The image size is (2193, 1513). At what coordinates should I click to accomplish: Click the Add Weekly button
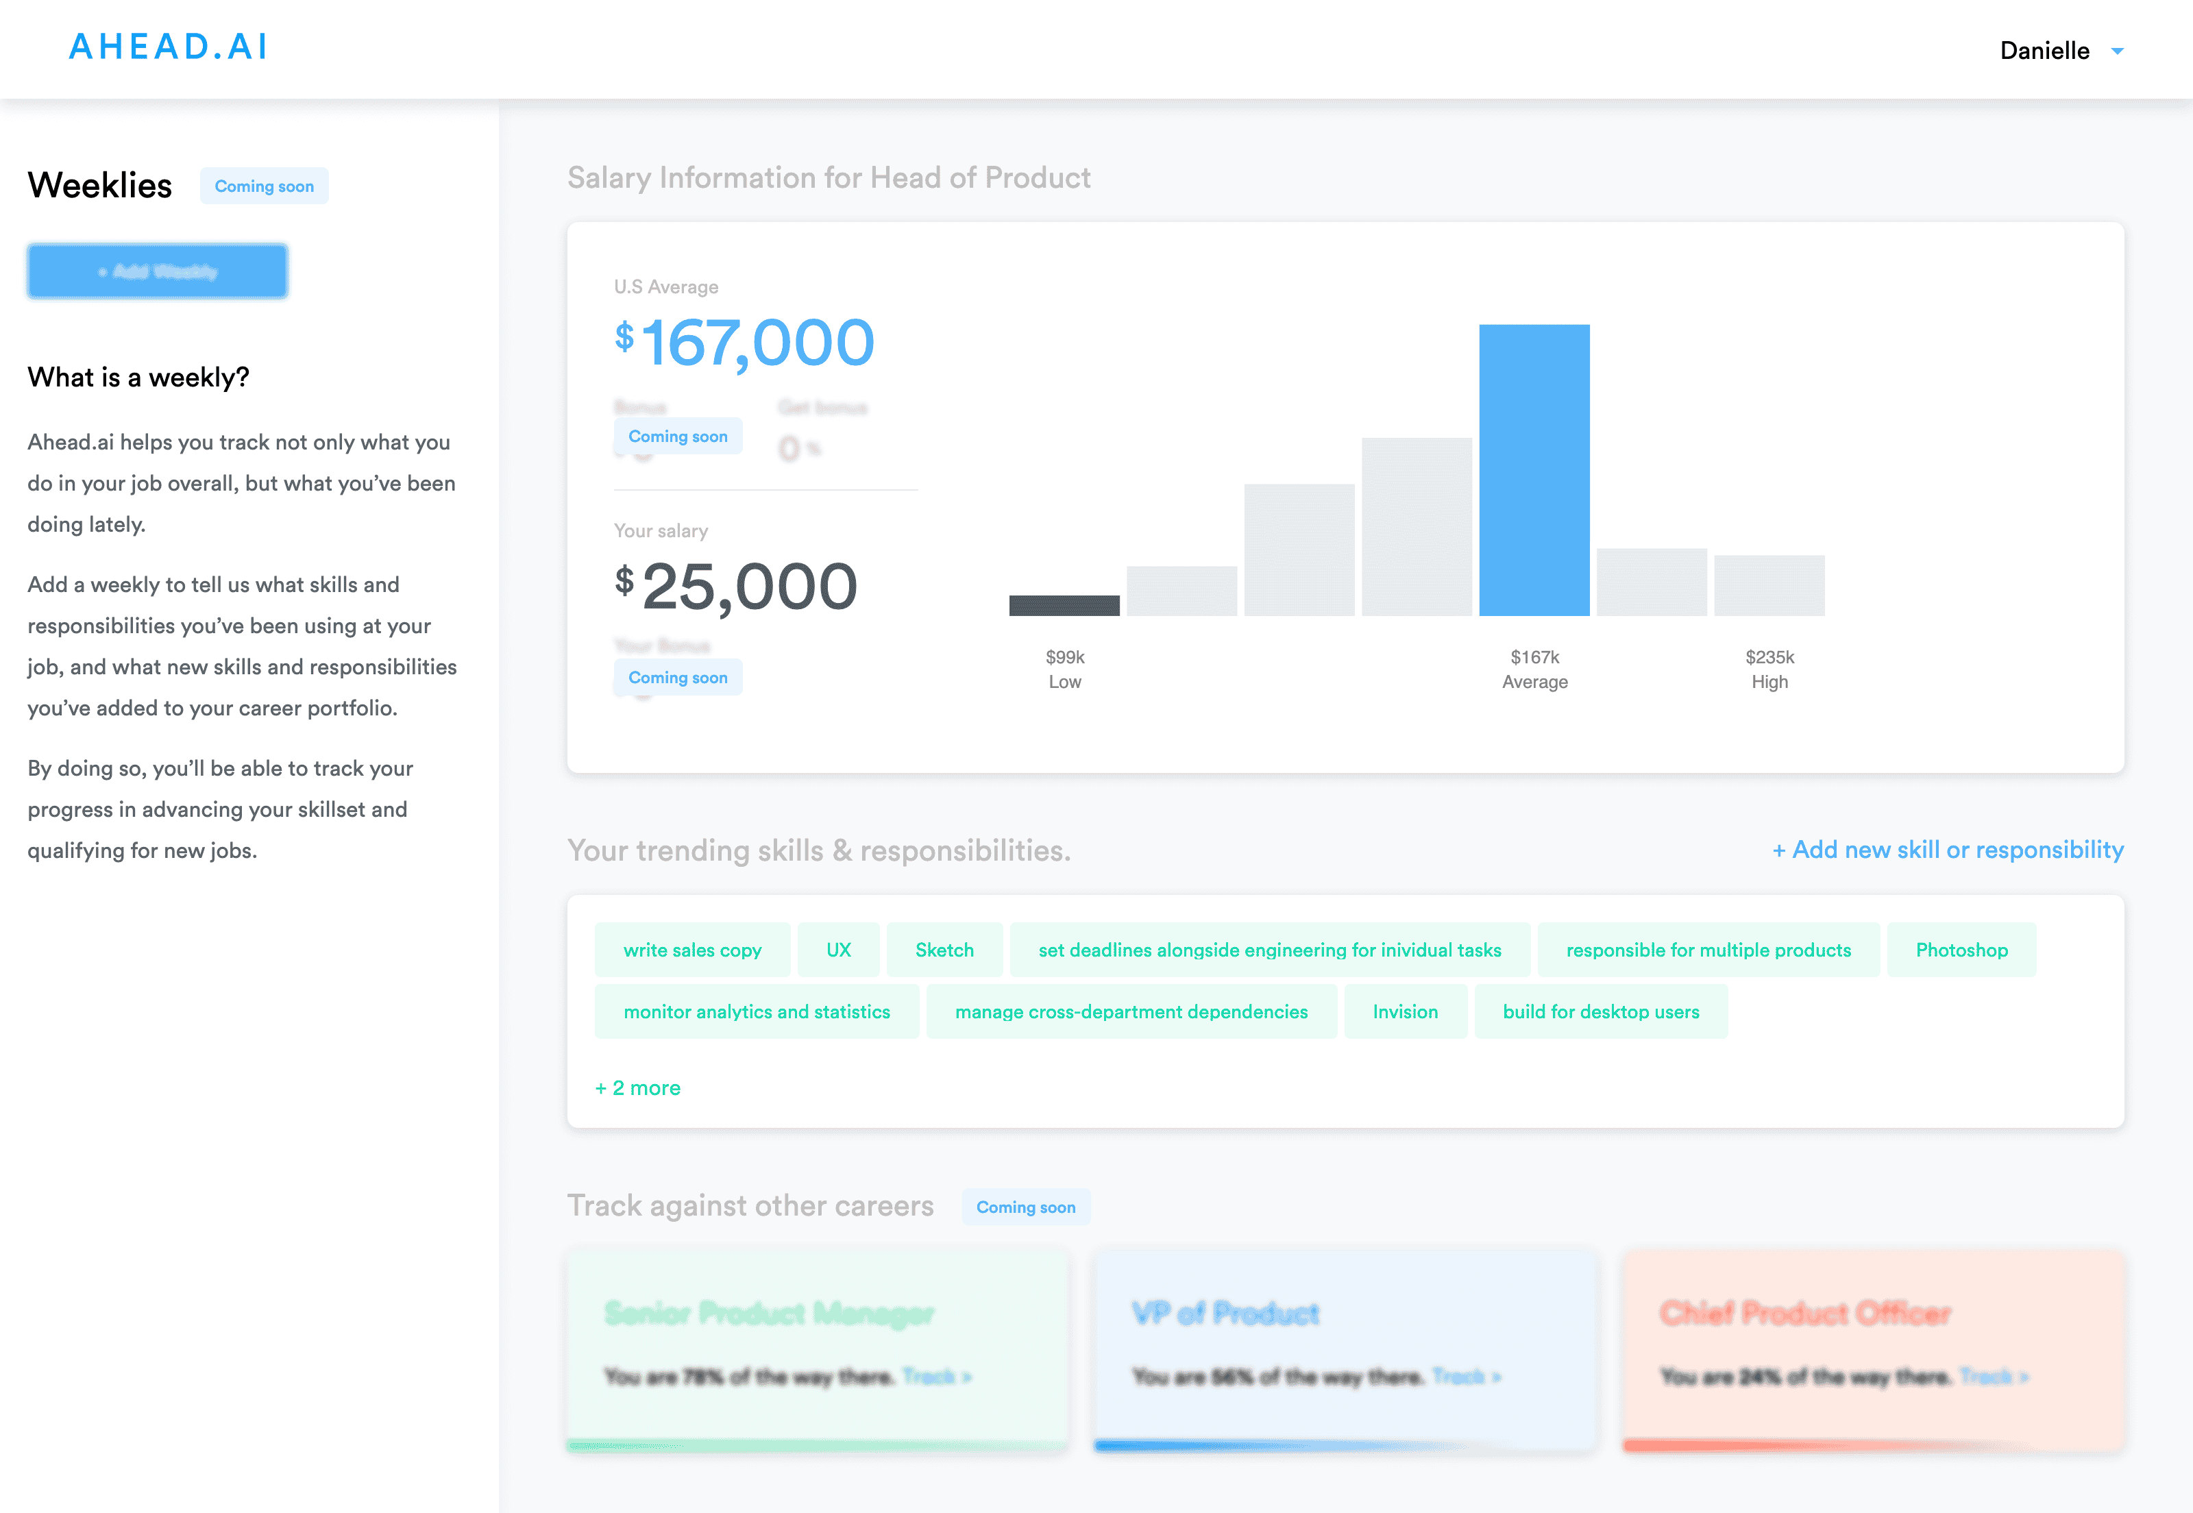point(158,272)
